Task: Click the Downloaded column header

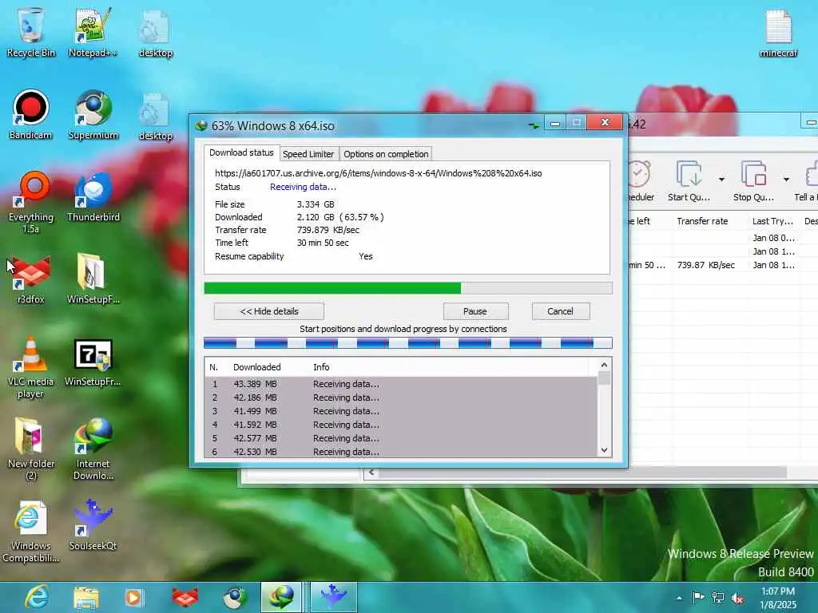Action: [x=256, y=367]
